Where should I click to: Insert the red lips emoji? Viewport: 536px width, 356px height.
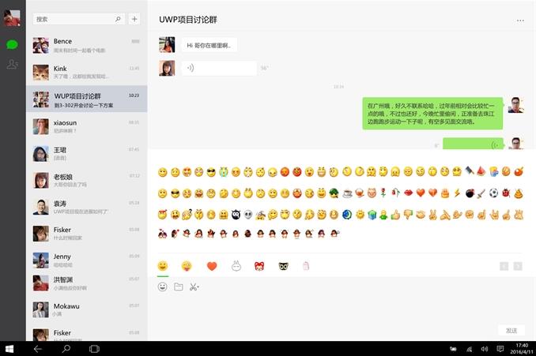(x=408, y=193)
